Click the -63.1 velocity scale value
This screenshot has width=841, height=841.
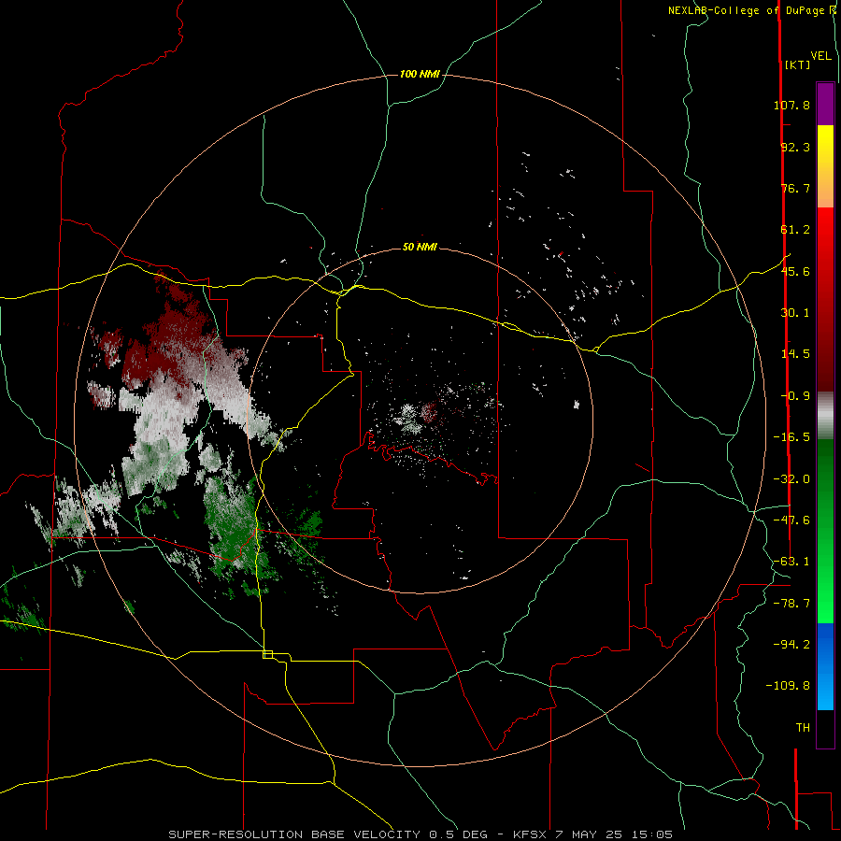click(x=792, y=562)
